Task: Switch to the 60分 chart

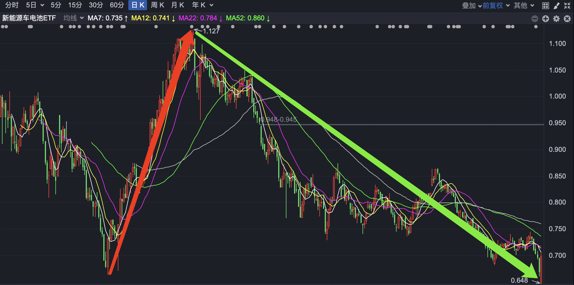Action: pos(117,5)
